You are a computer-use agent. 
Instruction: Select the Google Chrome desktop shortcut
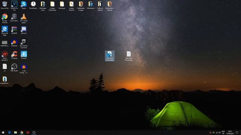coord(5,18)
